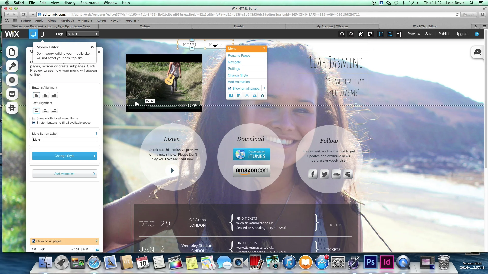
Task: Click the Redo arrow in editor toolbar
Action: [351, 34]
